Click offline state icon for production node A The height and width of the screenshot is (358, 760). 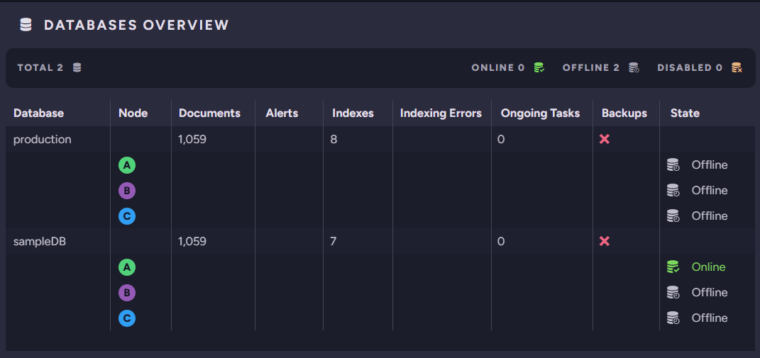tap(673, 164)
